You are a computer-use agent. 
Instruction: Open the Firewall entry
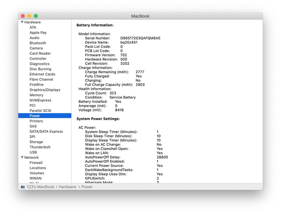point(36,163)
